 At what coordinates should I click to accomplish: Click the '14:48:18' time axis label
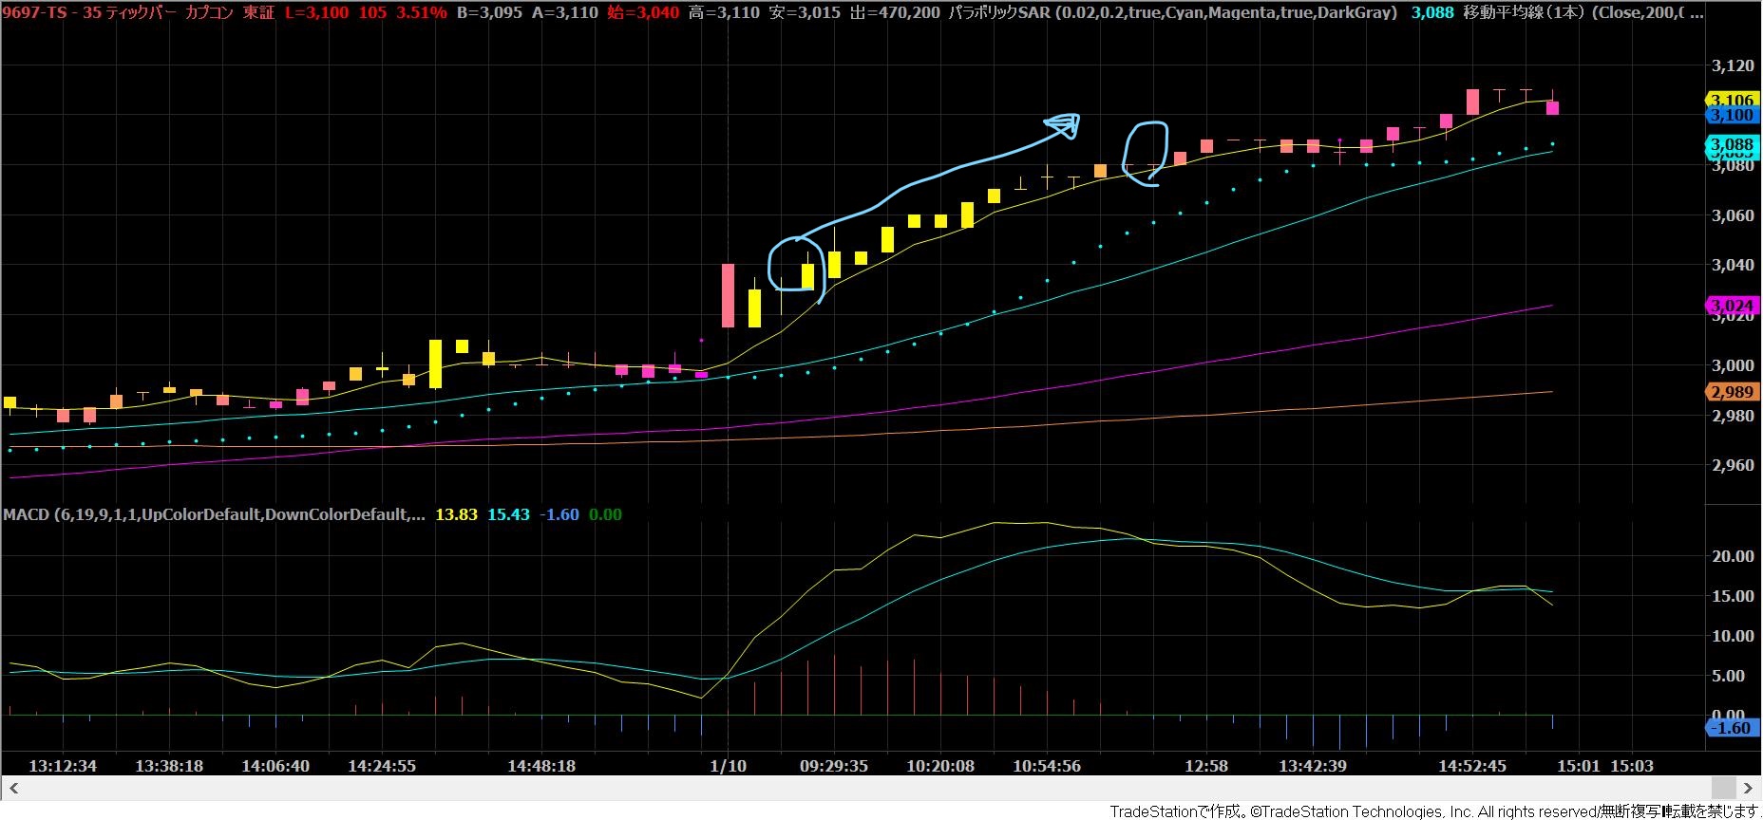click(541, 766)
